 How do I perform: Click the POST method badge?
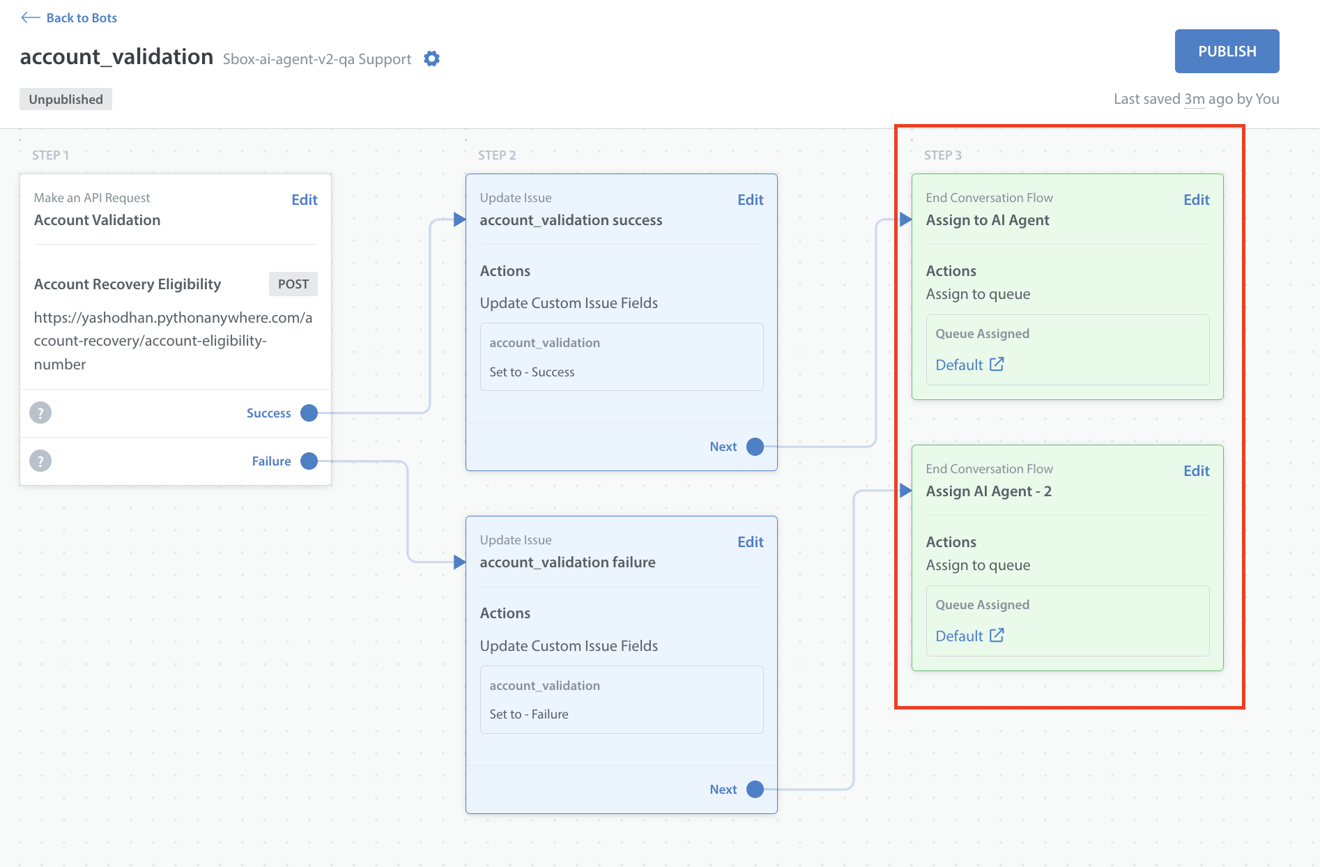pos(293,284)
